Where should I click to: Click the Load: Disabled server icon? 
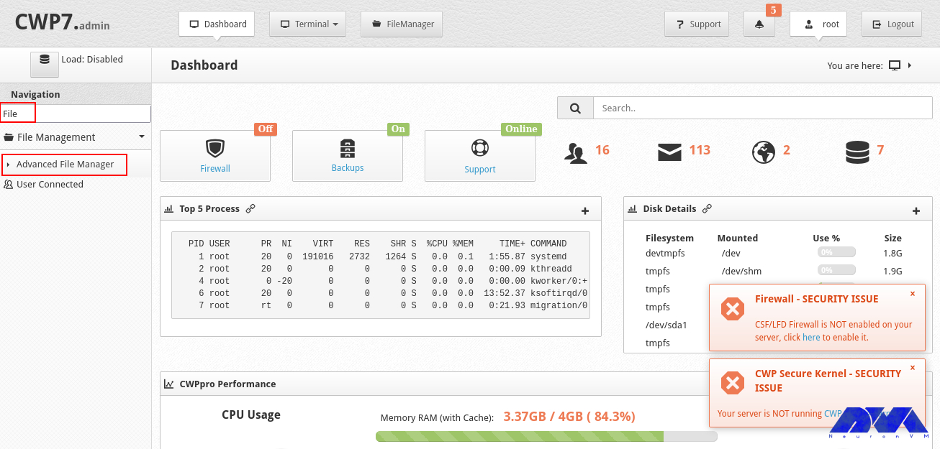44,63
